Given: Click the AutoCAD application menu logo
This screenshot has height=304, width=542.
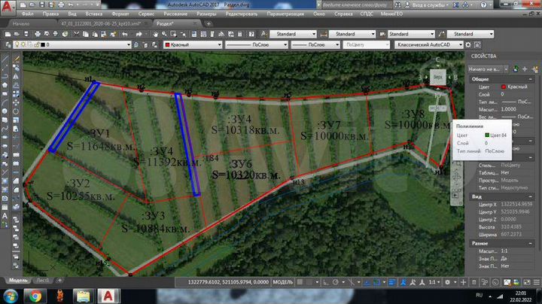Looking at the screenshot, I should pyautogui.click(x=8, y=6).
